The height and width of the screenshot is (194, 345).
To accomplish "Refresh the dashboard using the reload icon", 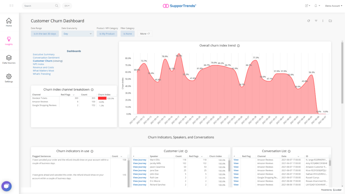I will (308, 21).
